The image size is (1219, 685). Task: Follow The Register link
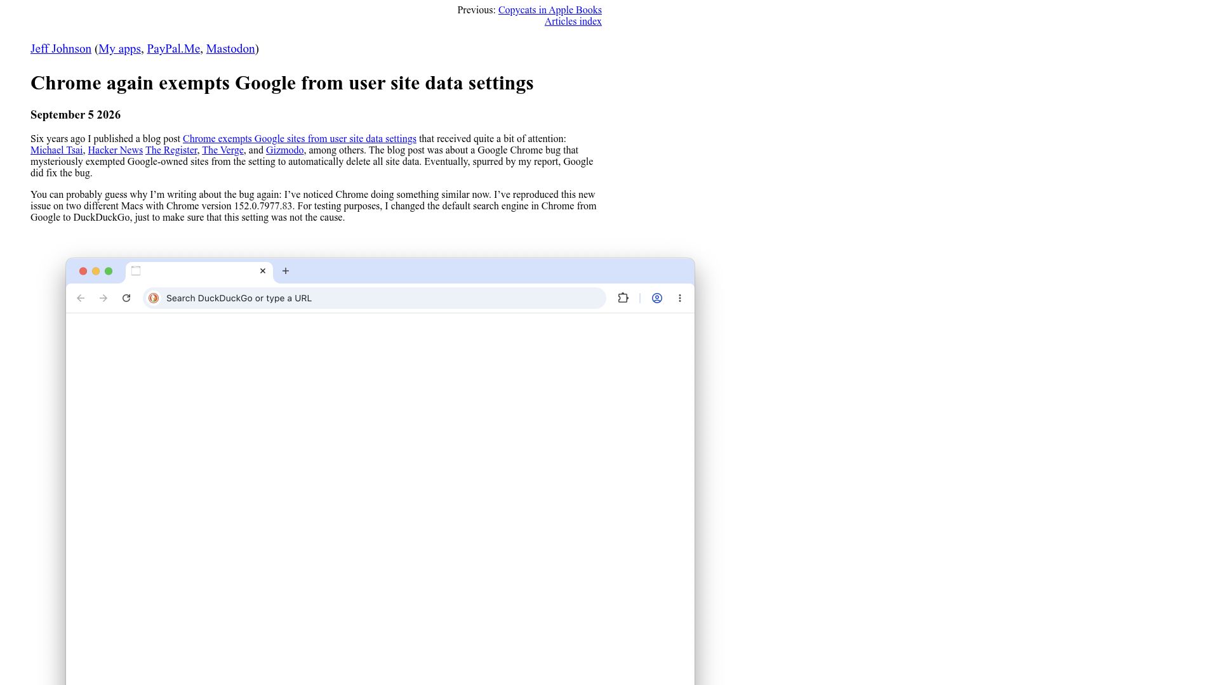[x=171, y=150]
